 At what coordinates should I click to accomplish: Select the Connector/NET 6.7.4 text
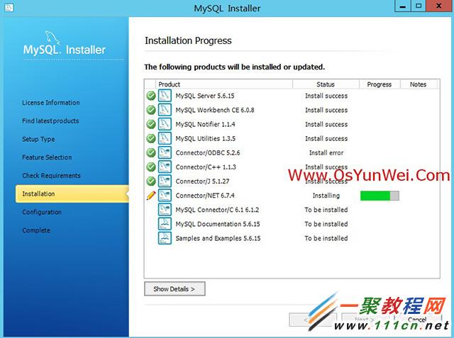(x=205, y=196)
